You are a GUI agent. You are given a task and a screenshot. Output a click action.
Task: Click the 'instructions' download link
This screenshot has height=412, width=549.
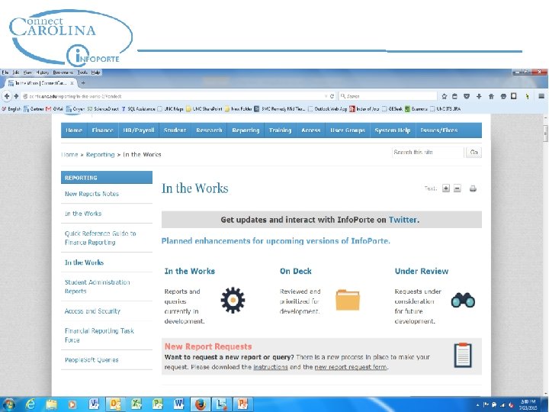coord(270,367)
